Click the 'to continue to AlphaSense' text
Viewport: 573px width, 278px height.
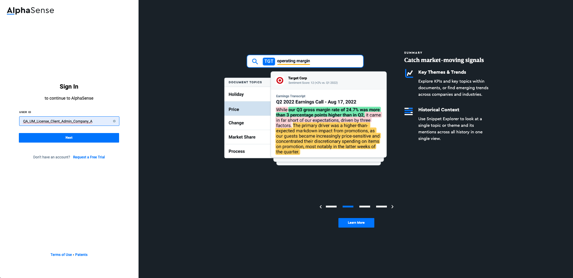point(69,98)
